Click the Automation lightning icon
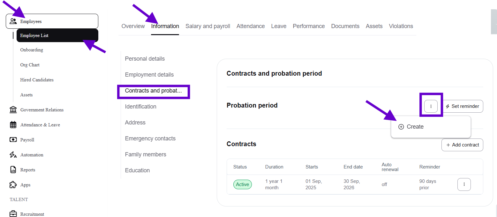Screen dimensions: 497x217 point(13,155)
